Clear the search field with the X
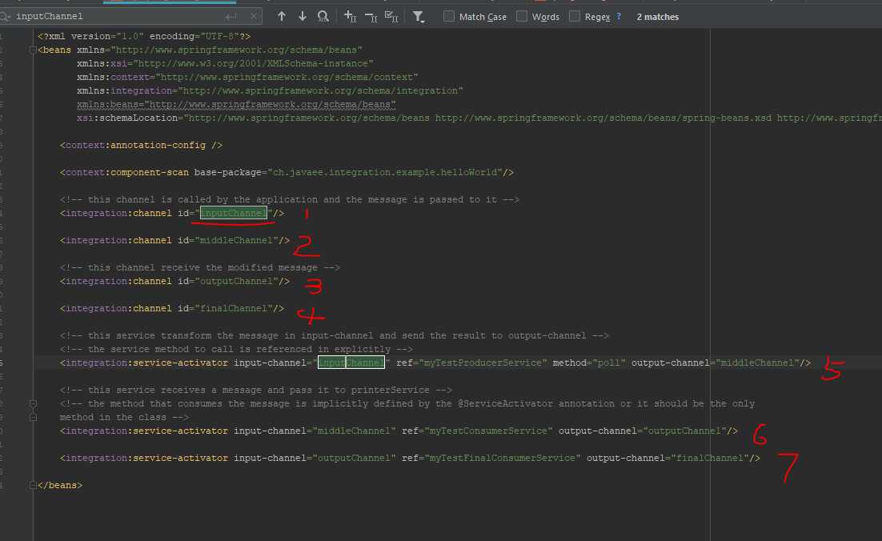882x541 pixels. coord(254,16)
